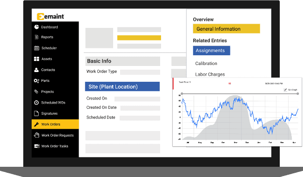
Task: Open the Calibration related entry
Action: pyautogui.click(x=206, y=64)
